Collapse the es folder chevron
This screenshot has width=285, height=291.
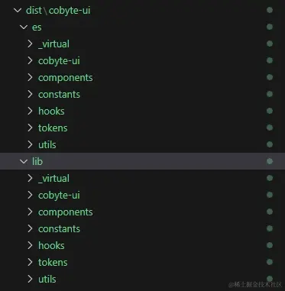(x=24, y=27)
